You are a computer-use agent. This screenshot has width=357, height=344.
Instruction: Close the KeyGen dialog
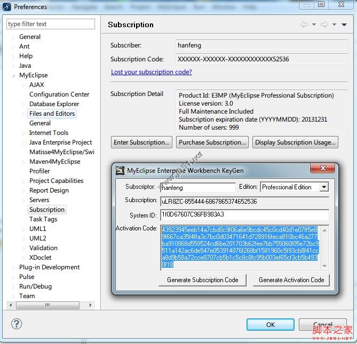[323, 168]
